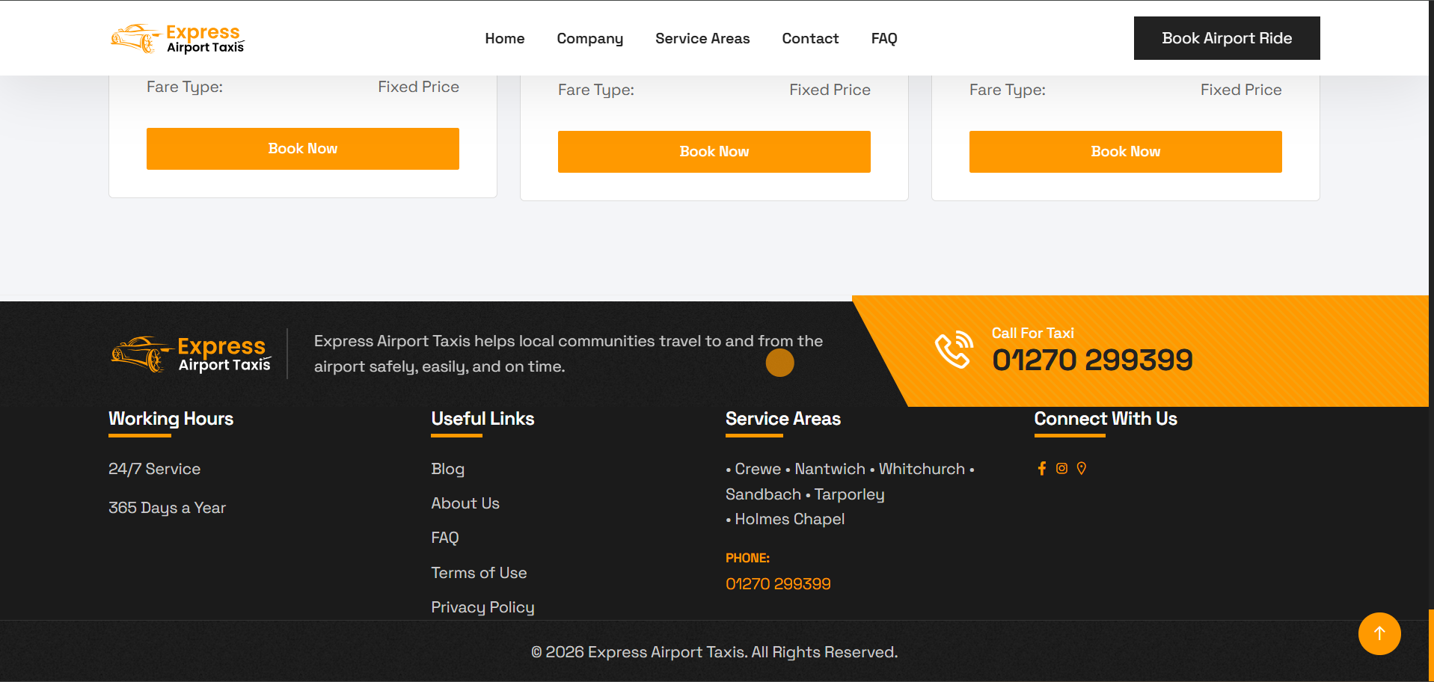Go to the Home menu item
1434x682 pixels.
tap(505, 38)
